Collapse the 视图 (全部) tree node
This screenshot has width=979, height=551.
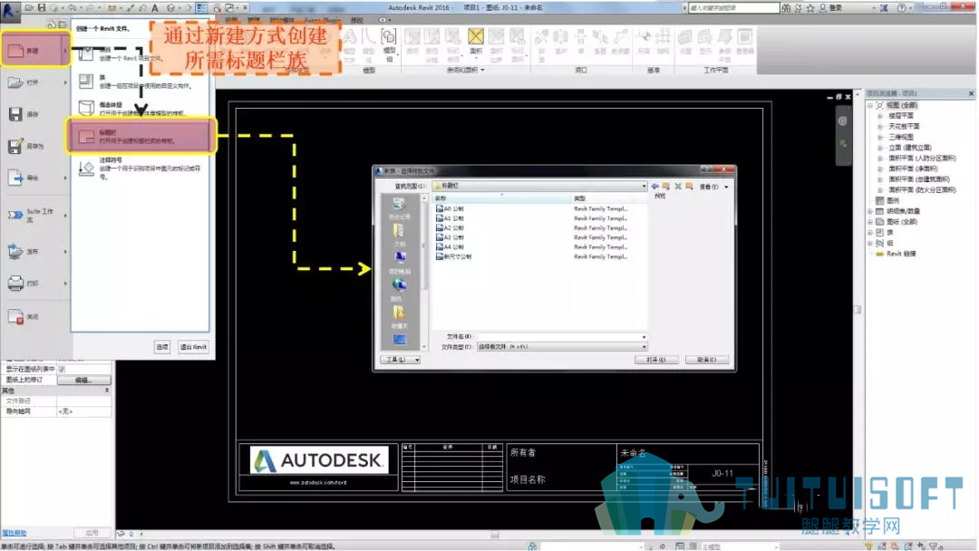[x=870, y=105]
